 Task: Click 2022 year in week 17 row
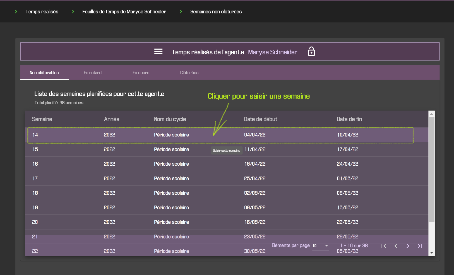tap(109, 178)
